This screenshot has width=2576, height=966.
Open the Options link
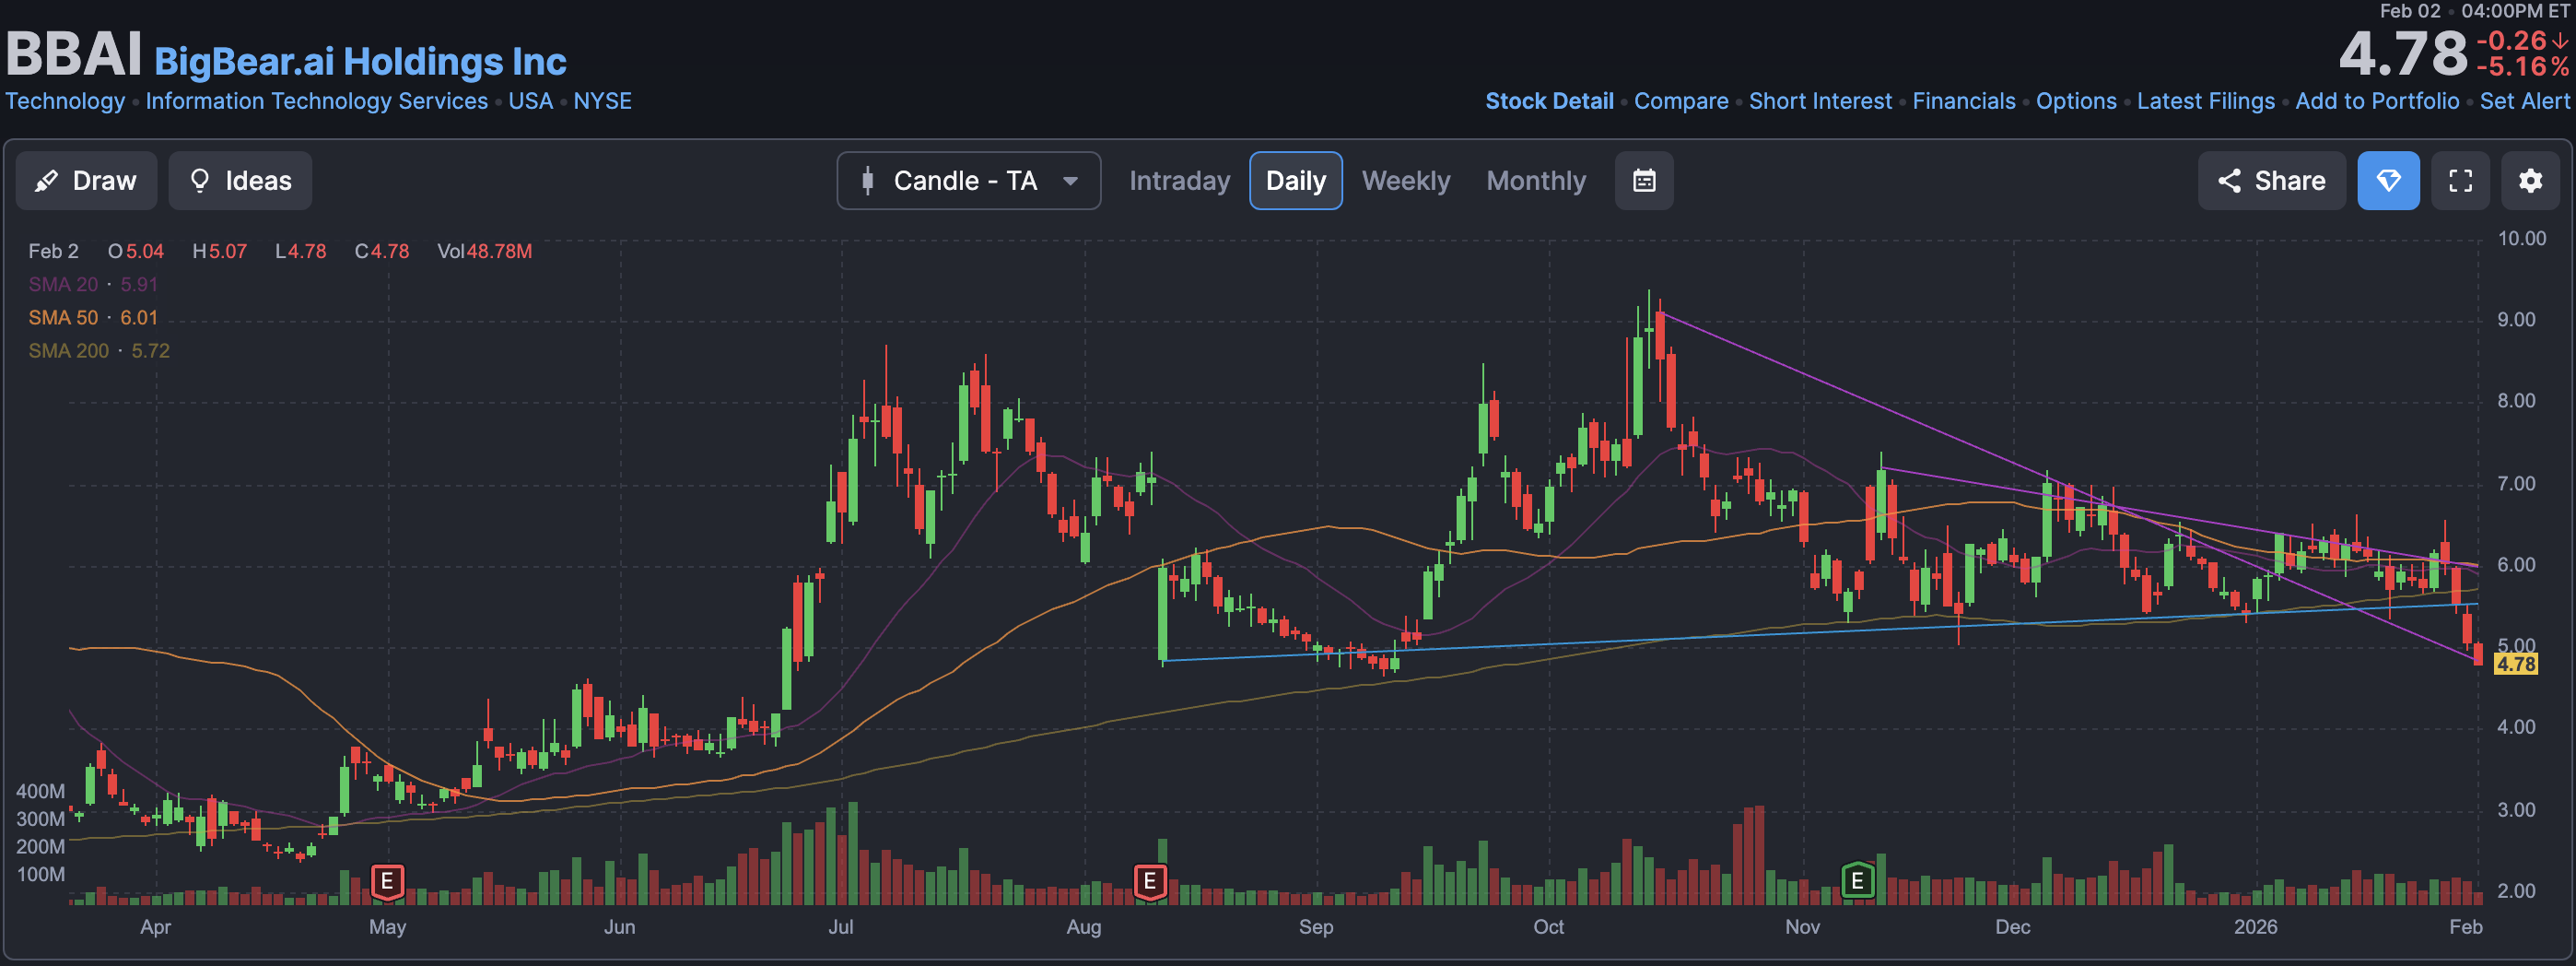[x=2076, y=101]
